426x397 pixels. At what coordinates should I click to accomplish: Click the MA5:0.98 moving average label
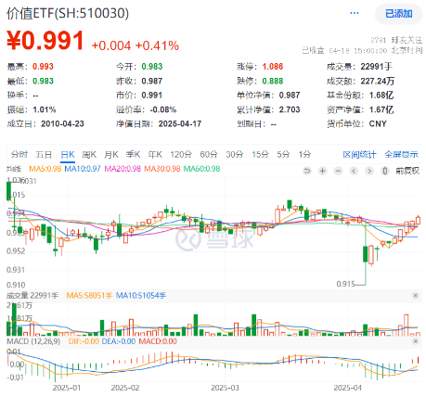point(45,169)
